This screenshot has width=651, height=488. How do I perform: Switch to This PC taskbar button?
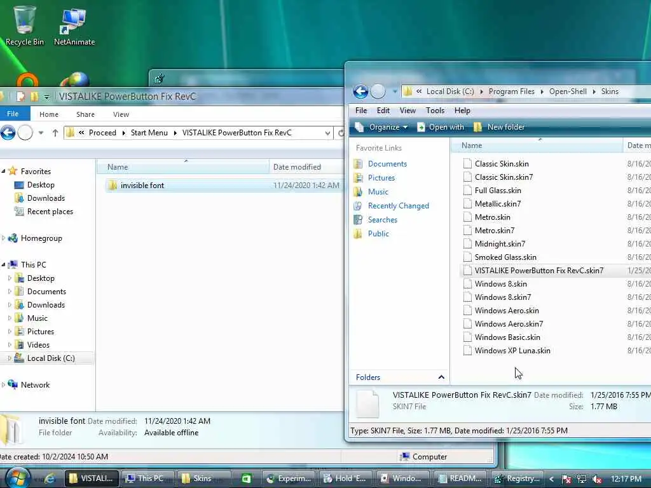(x=147, y=478)
